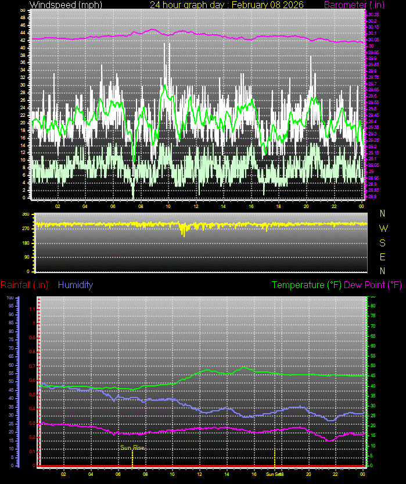Click 90 on the wind direction axis
This screenshot has height=484, width=406.
click(27, 257)
